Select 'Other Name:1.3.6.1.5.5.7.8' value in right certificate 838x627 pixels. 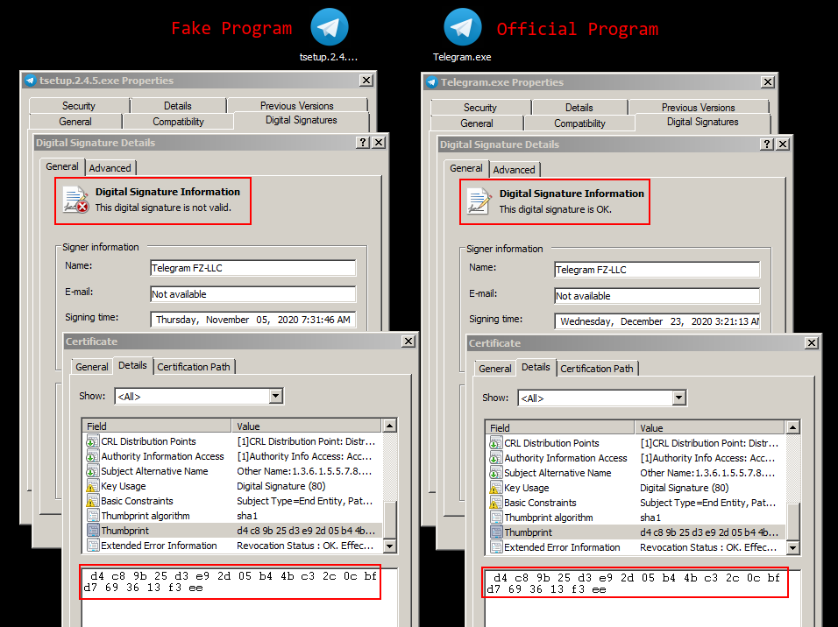pos(707,473)
